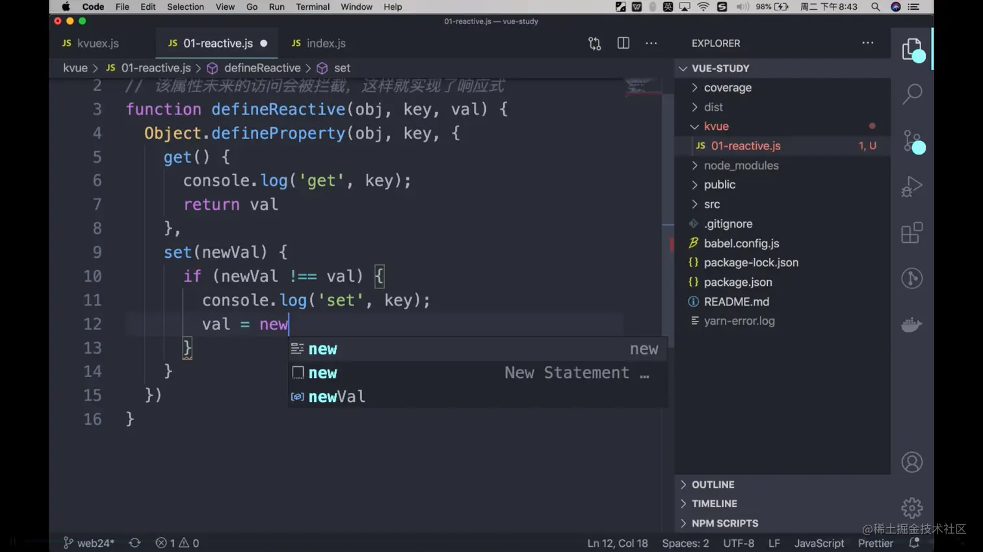This screenshot has height=552, width=983.
Task: Click Prettier in the status bar
Action: [x=876, y=543]
